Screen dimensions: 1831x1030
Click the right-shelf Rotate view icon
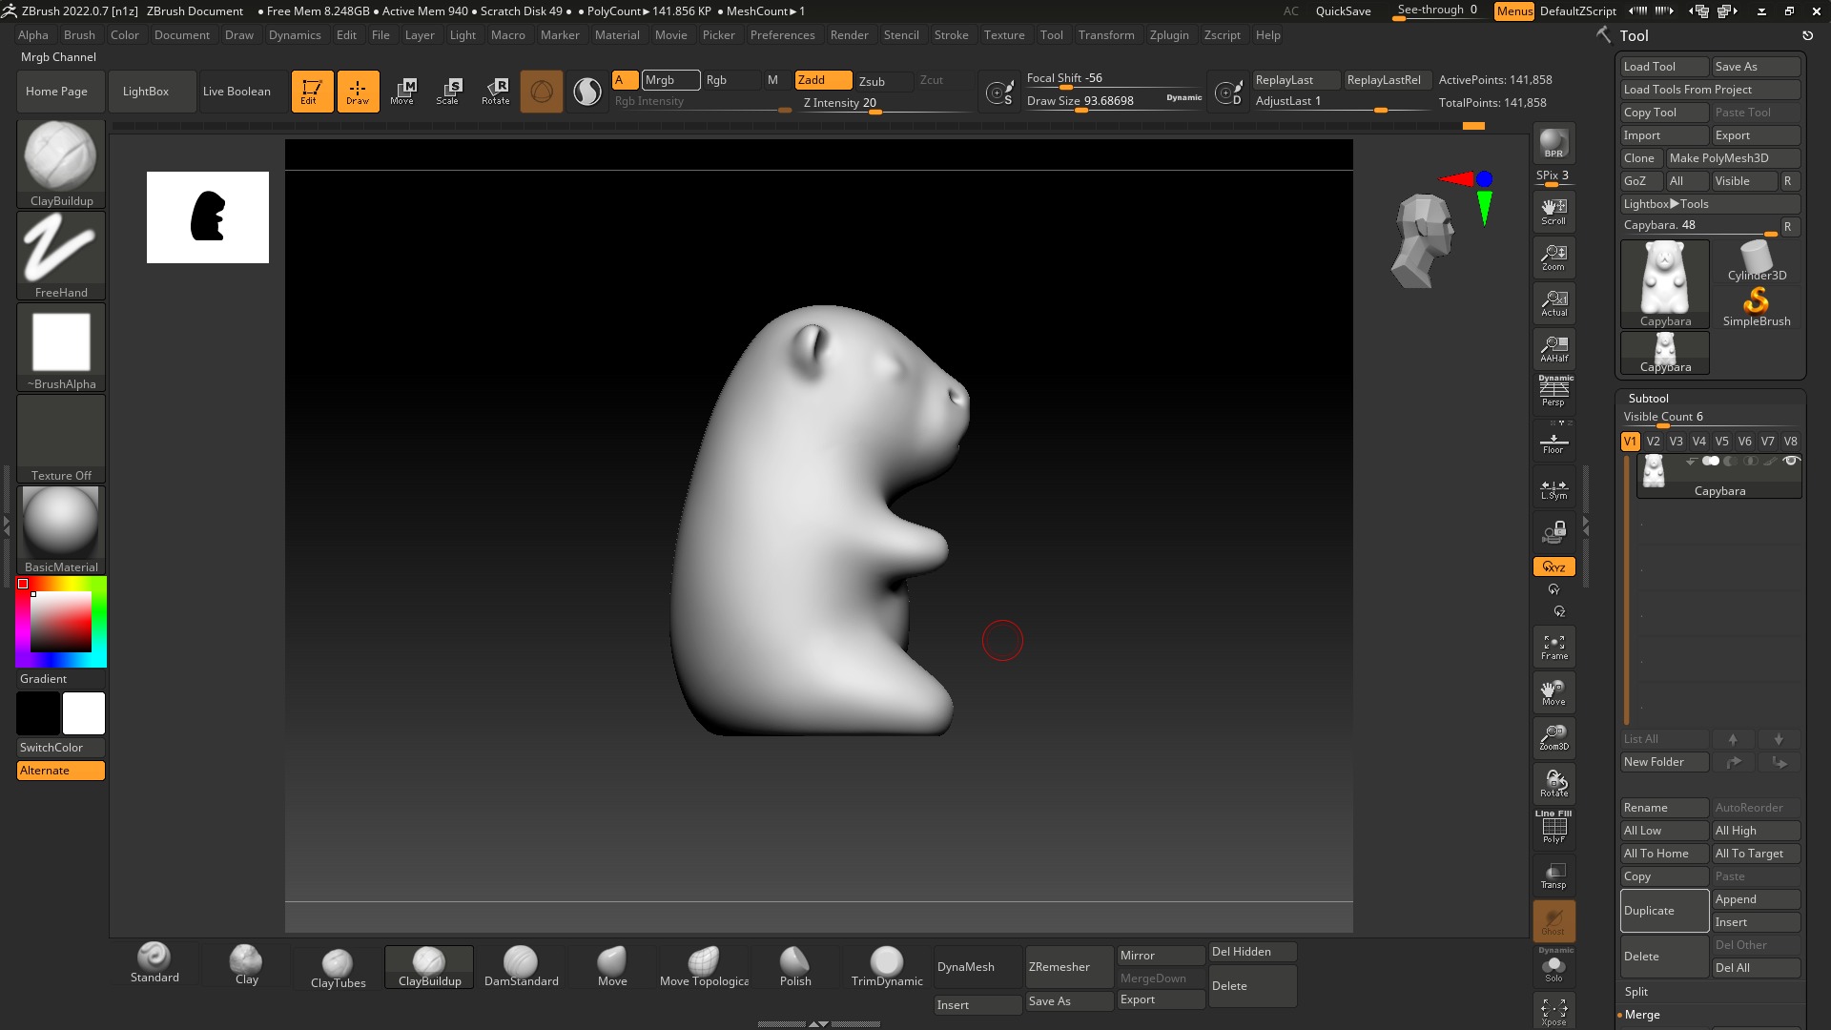click(x=1553, y=783)
